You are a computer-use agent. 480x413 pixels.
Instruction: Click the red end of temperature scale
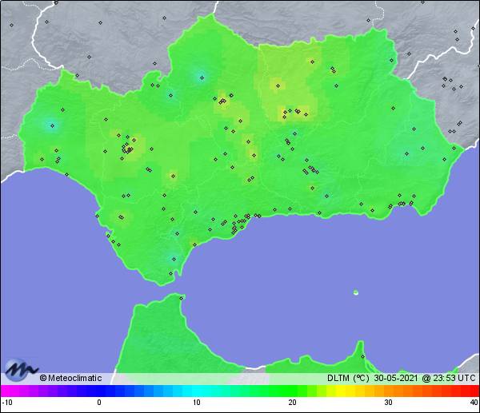(472, 391)
